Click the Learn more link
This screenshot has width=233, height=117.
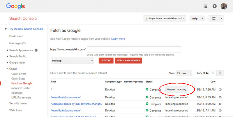click(x=118, y=39)
